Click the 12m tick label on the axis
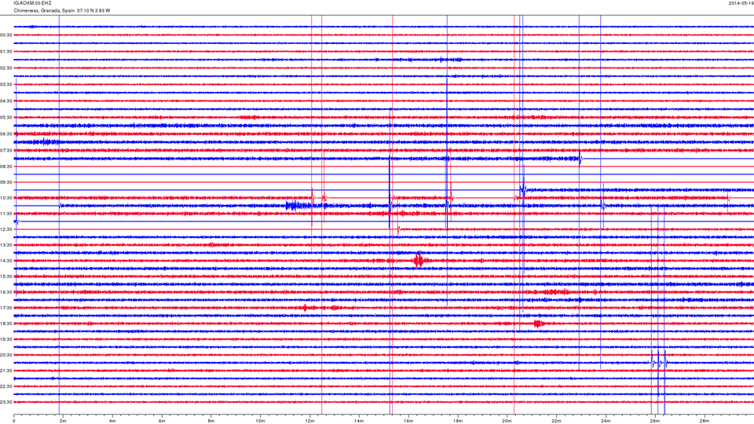754x424 pixels. pos(309,421)
